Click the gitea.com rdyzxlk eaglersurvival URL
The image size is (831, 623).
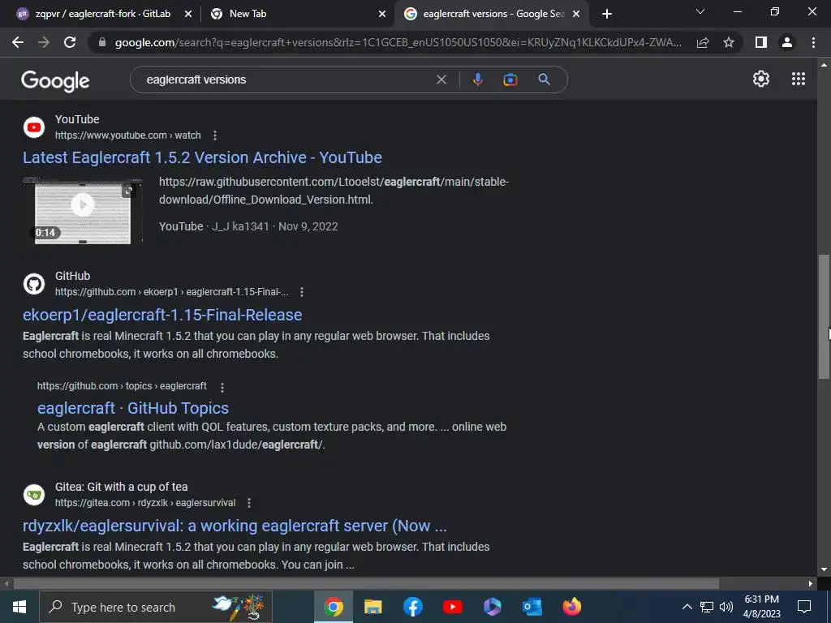(x=145, y=503)
